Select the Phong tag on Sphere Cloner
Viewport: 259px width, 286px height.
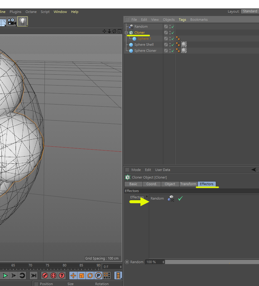click(x=178, y=50)
